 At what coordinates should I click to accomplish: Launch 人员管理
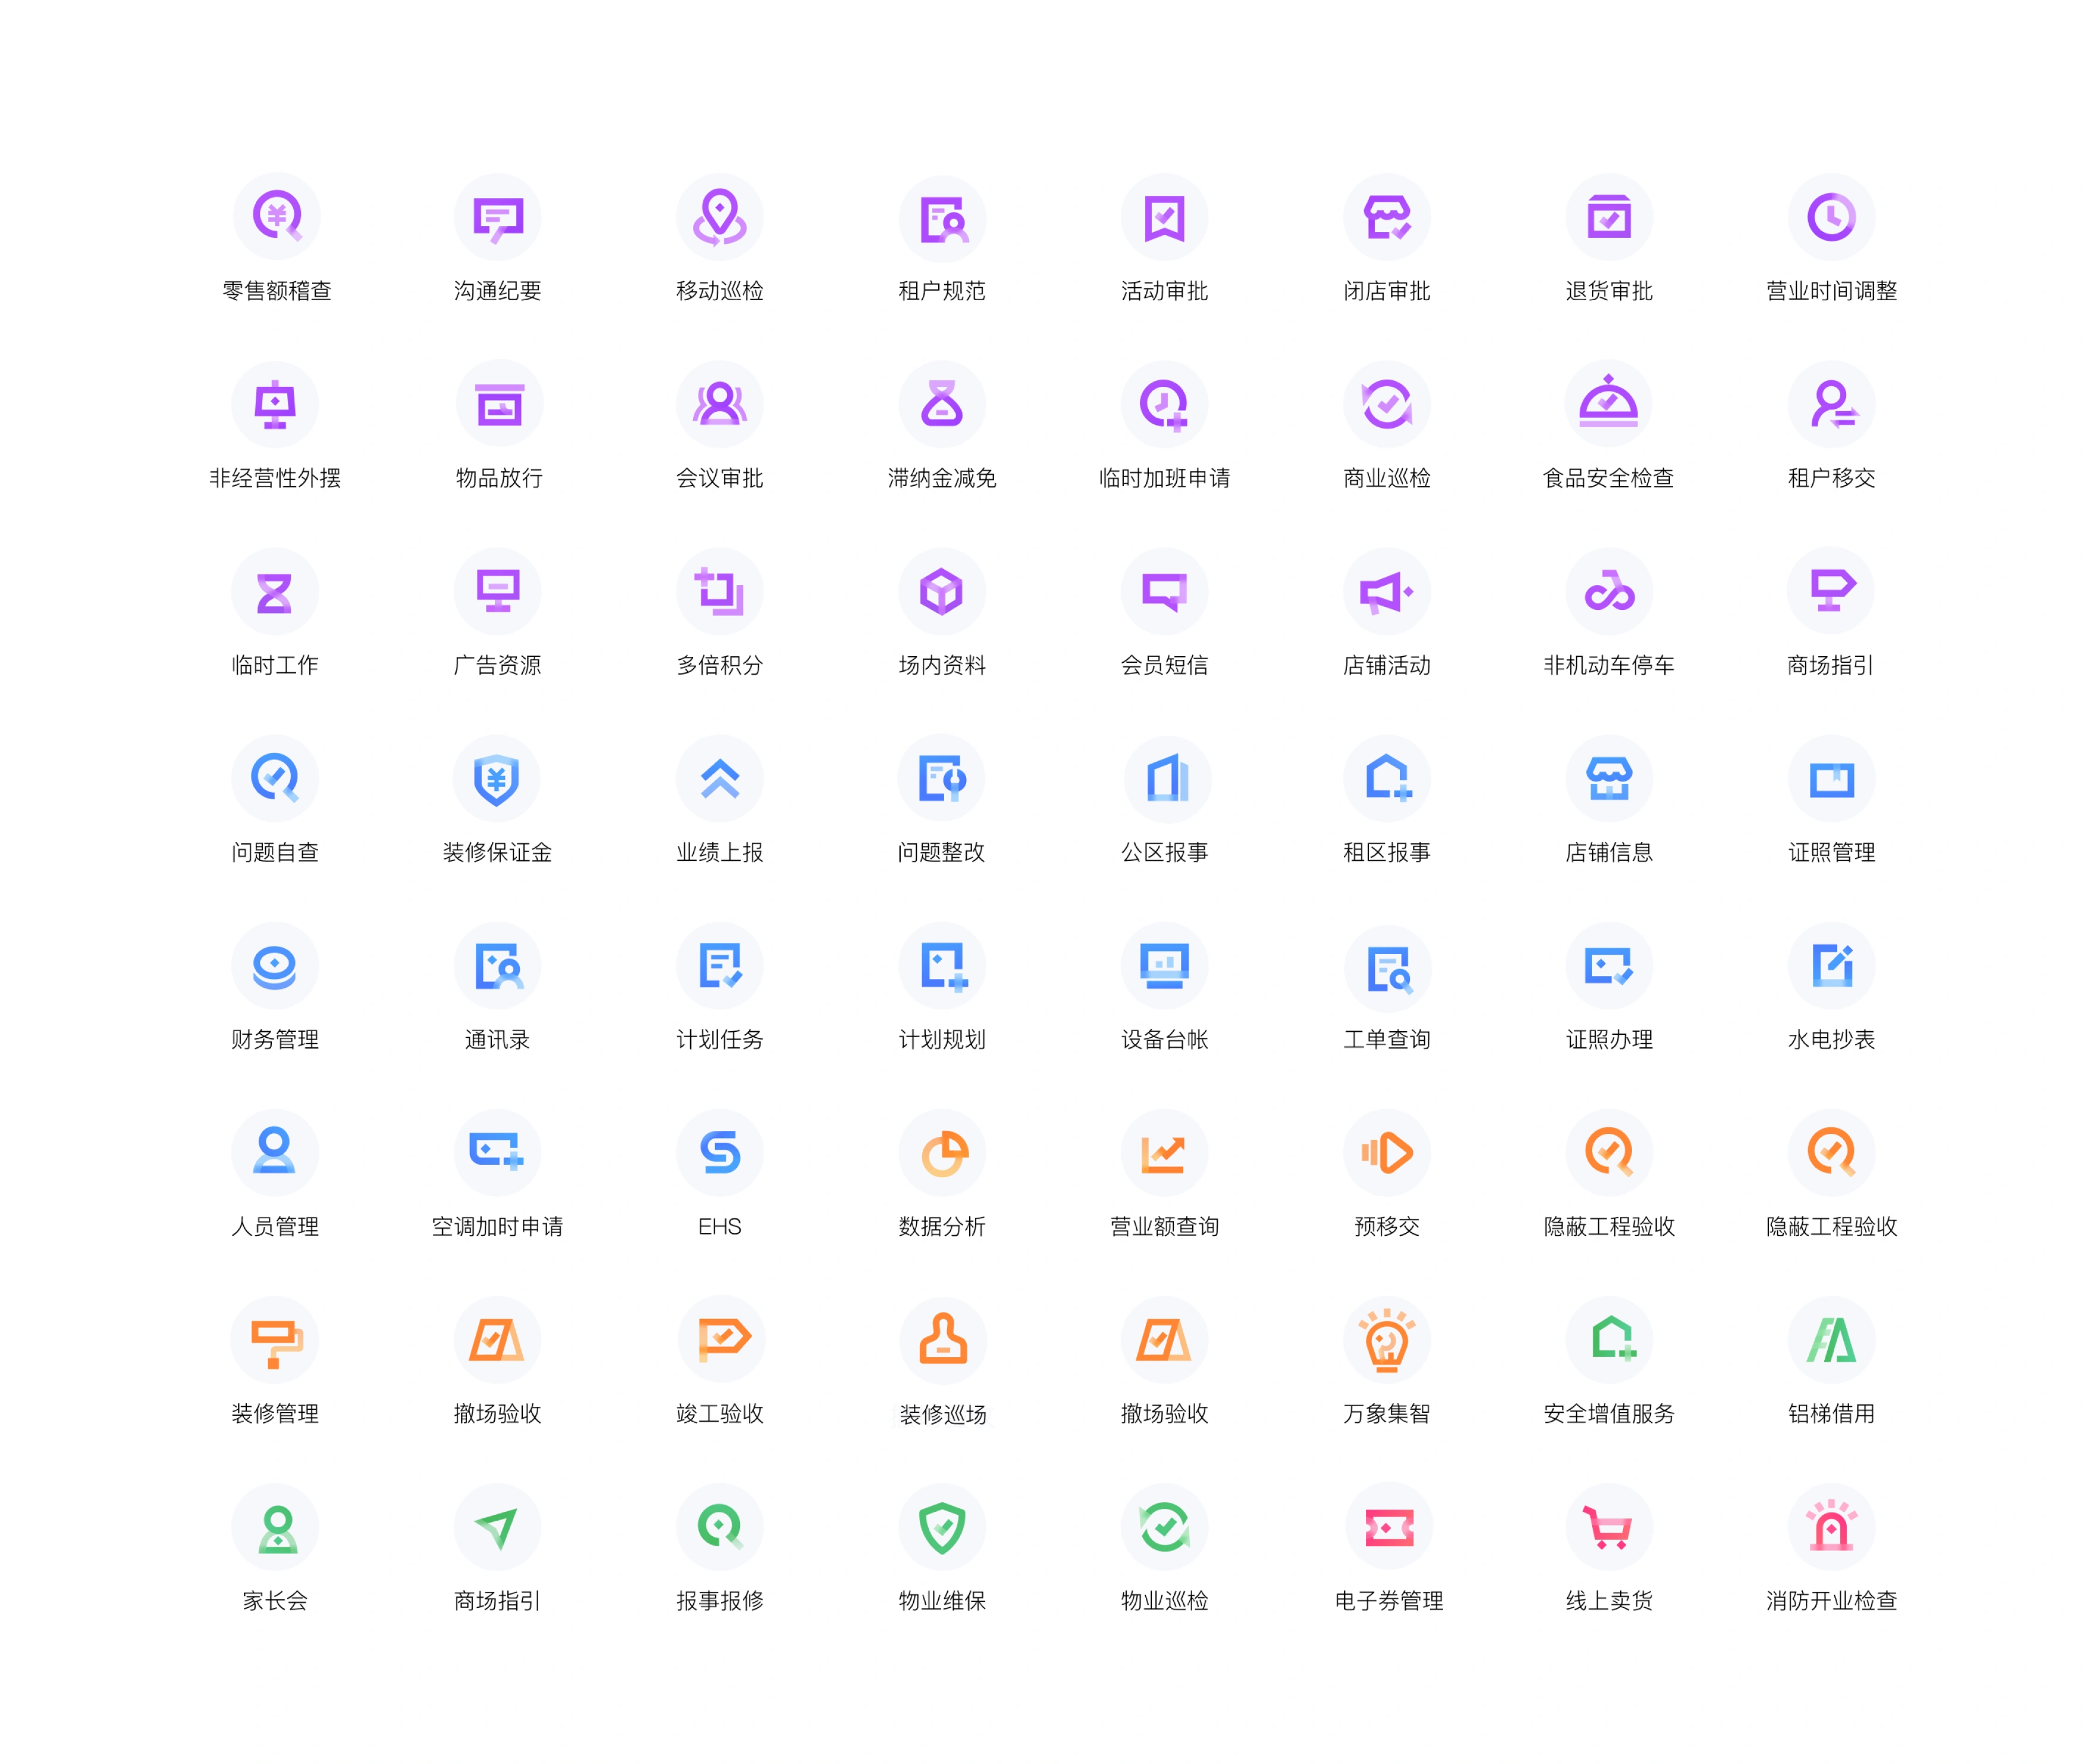[275, 1152]
